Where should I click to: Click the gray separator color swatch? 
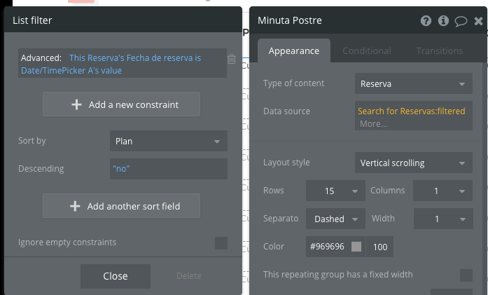point(356,247)
